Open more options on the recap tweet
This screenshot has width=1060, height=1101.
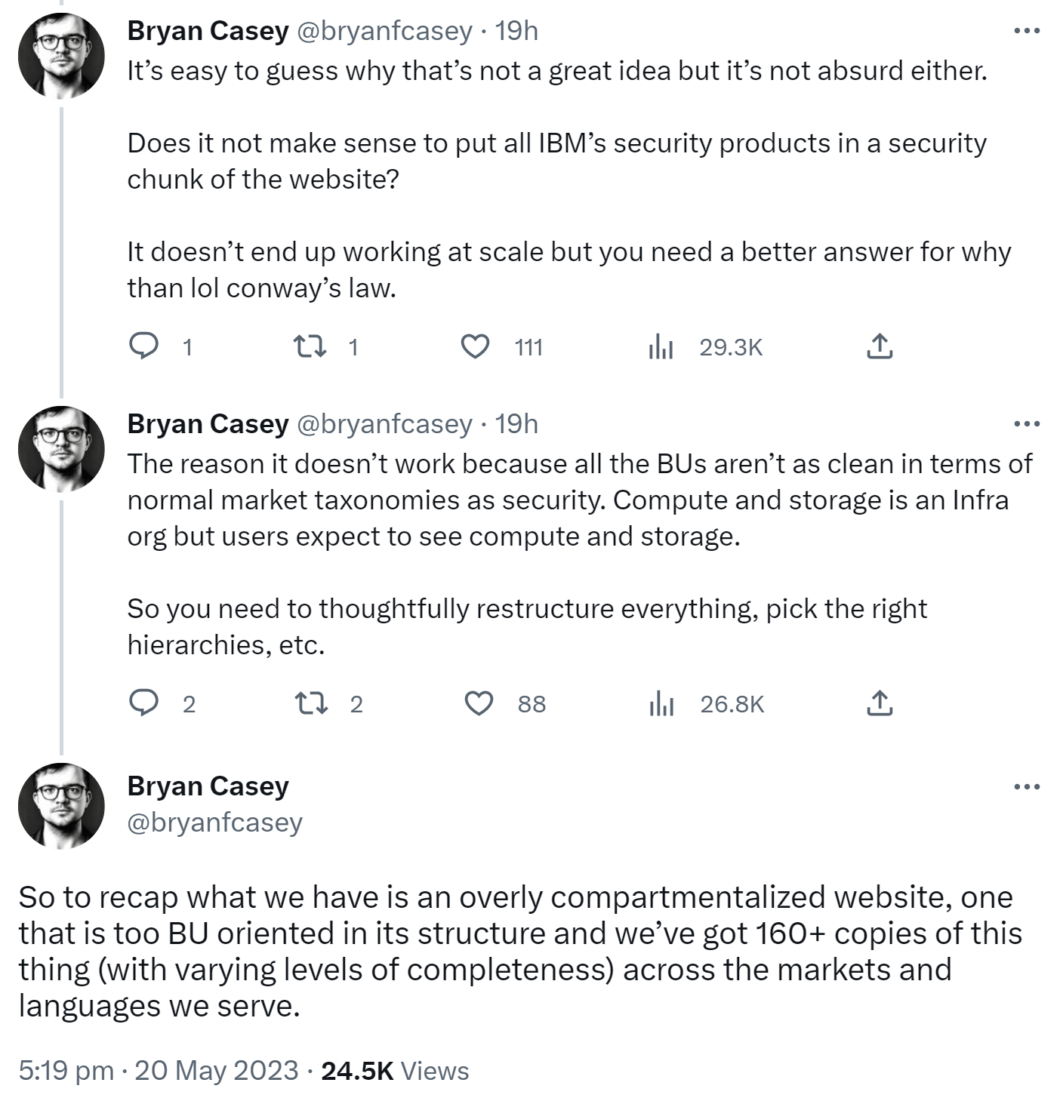1027,787
